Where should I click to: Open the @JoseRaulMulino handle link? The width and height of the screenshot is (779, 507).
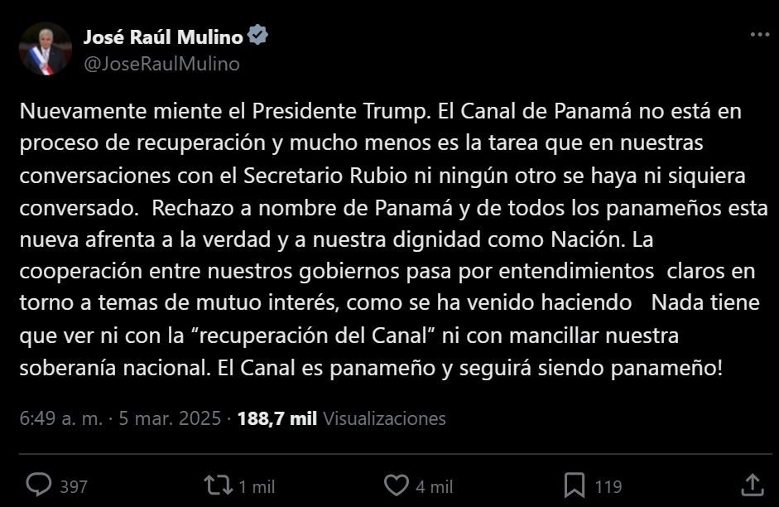[161, 64]
